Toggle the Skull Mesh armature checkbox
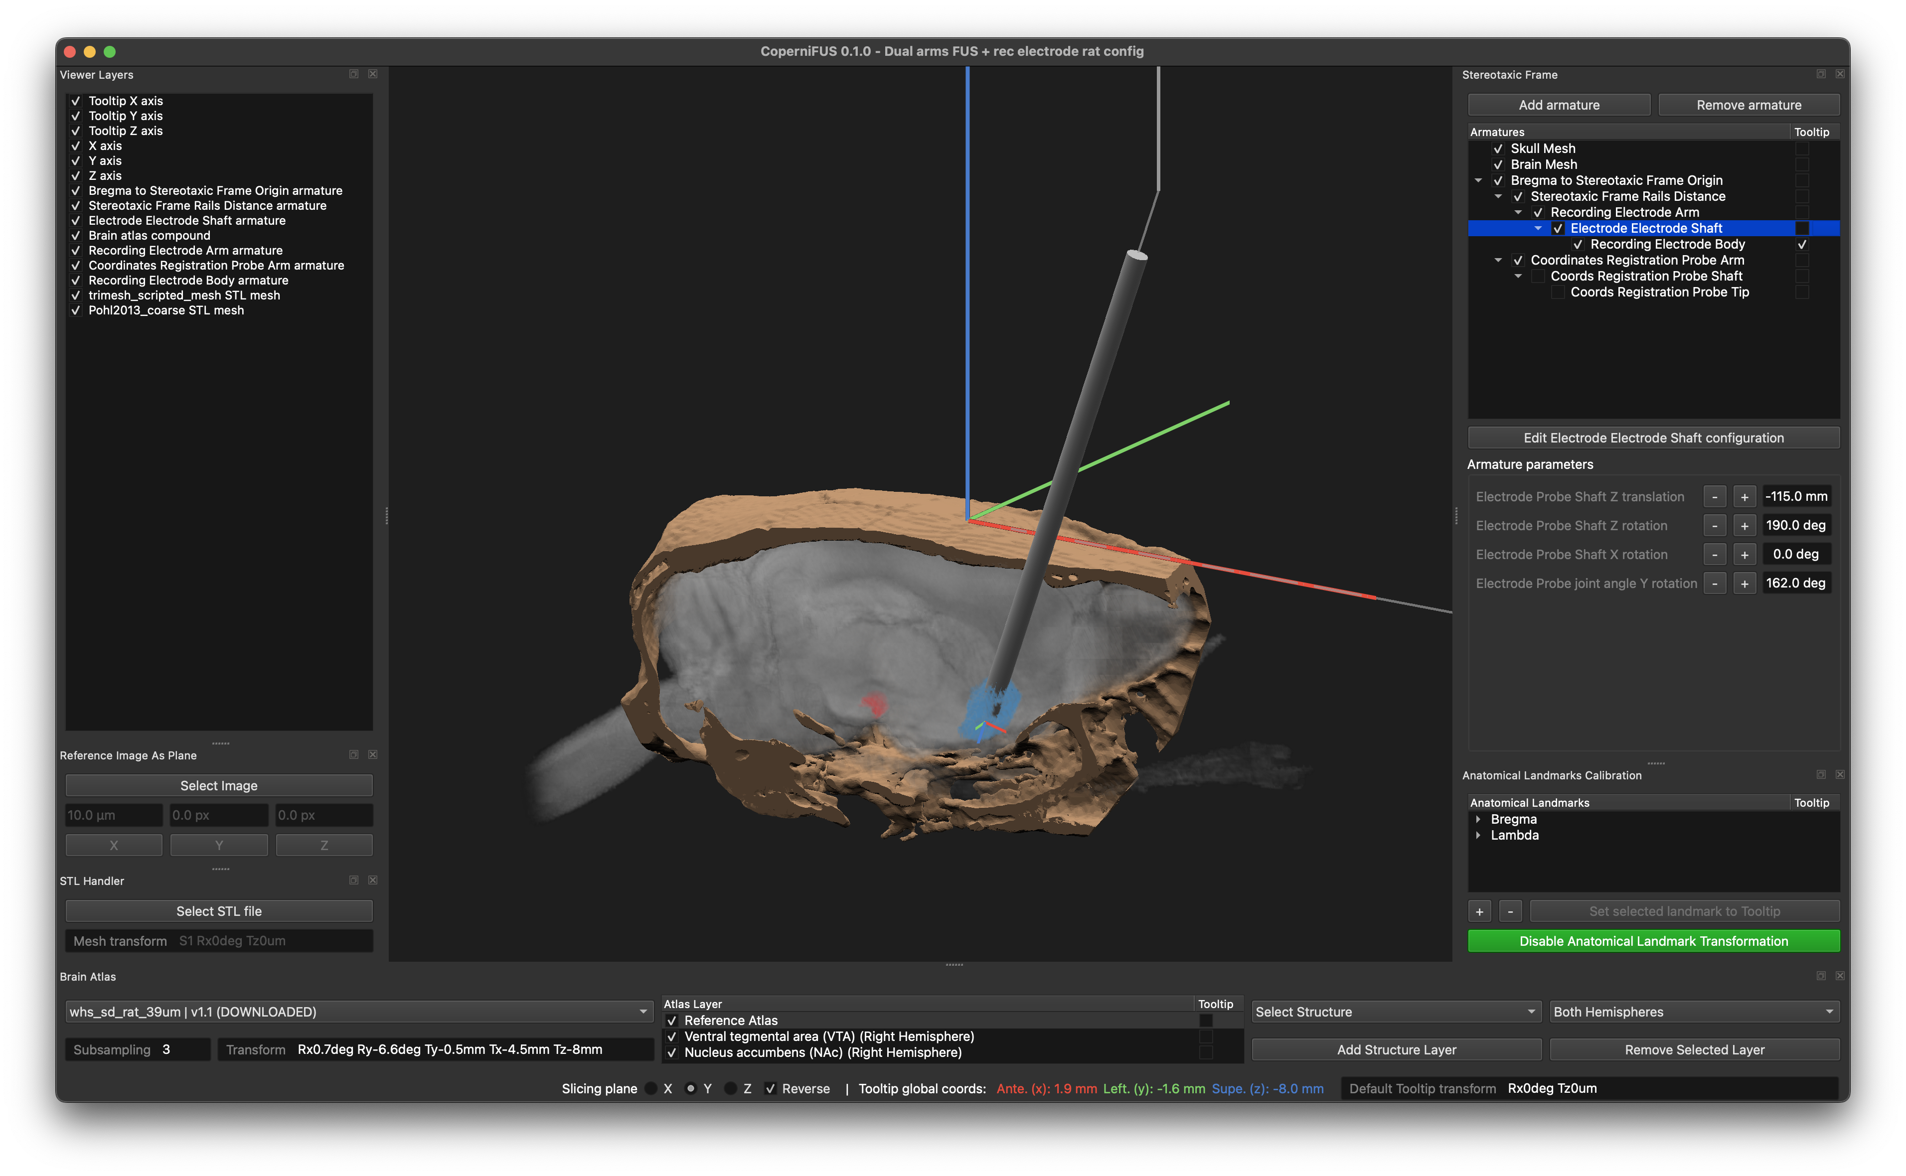The height and width of the screenshot is (1176, 1906). click(1498, 148)
